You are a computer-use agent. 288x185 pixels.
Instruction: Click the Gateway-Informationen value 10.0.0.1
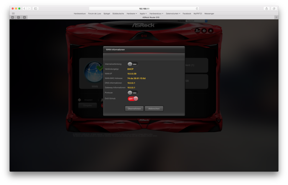click(x=131, y=88)
